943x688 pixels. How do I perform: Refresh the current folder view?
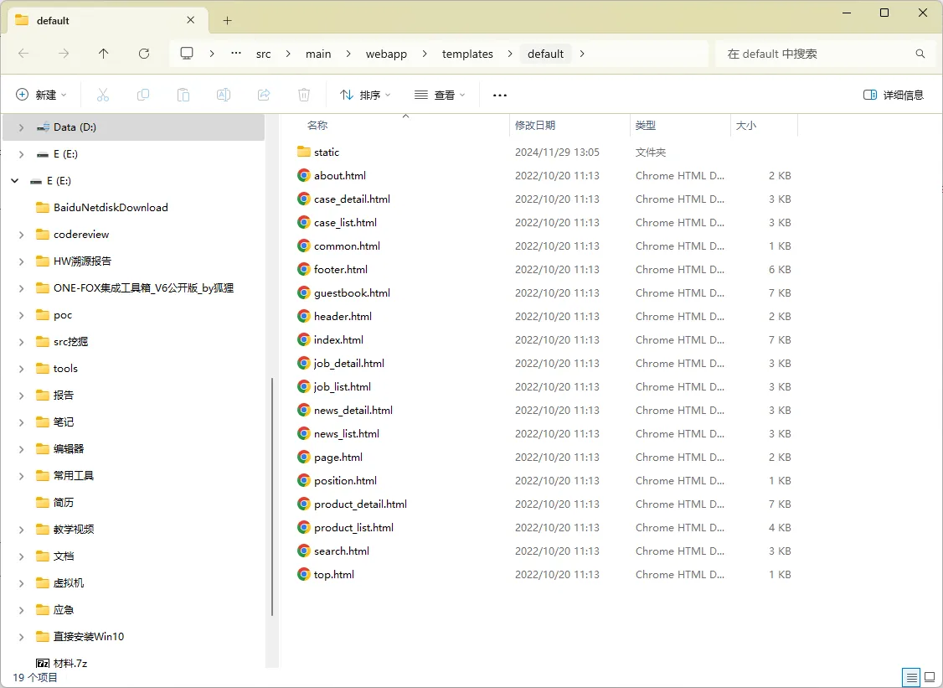[x=144, y=54]
